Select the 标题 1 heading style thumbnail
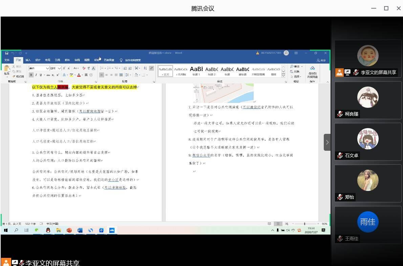The height and width of the screenshot is (266, 403). (x=196, y=70)
